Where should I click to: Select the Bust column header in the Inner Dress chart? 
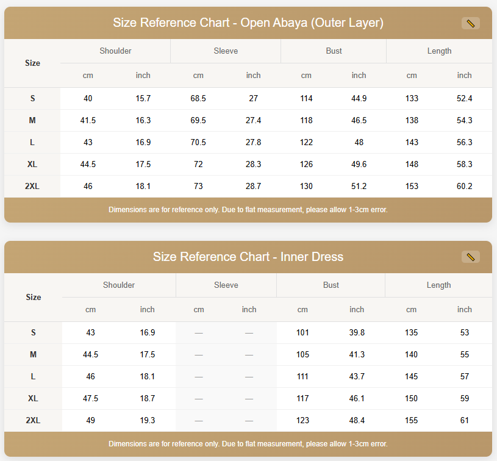tap(331, 285)
